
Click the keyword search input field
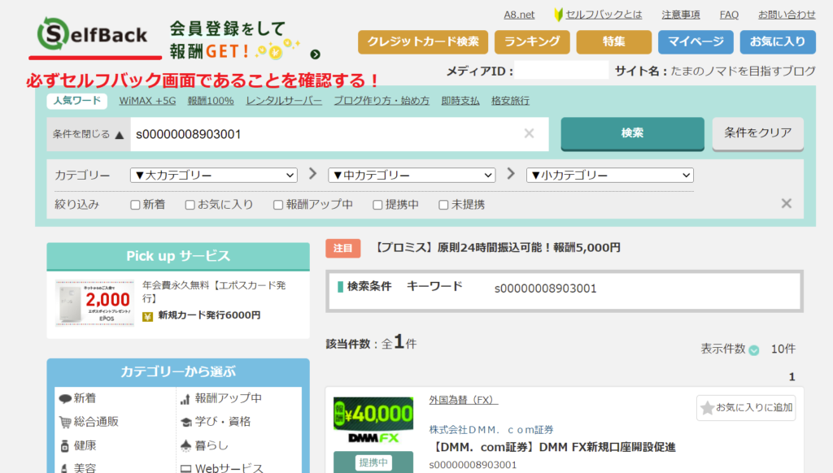point(339,134)
